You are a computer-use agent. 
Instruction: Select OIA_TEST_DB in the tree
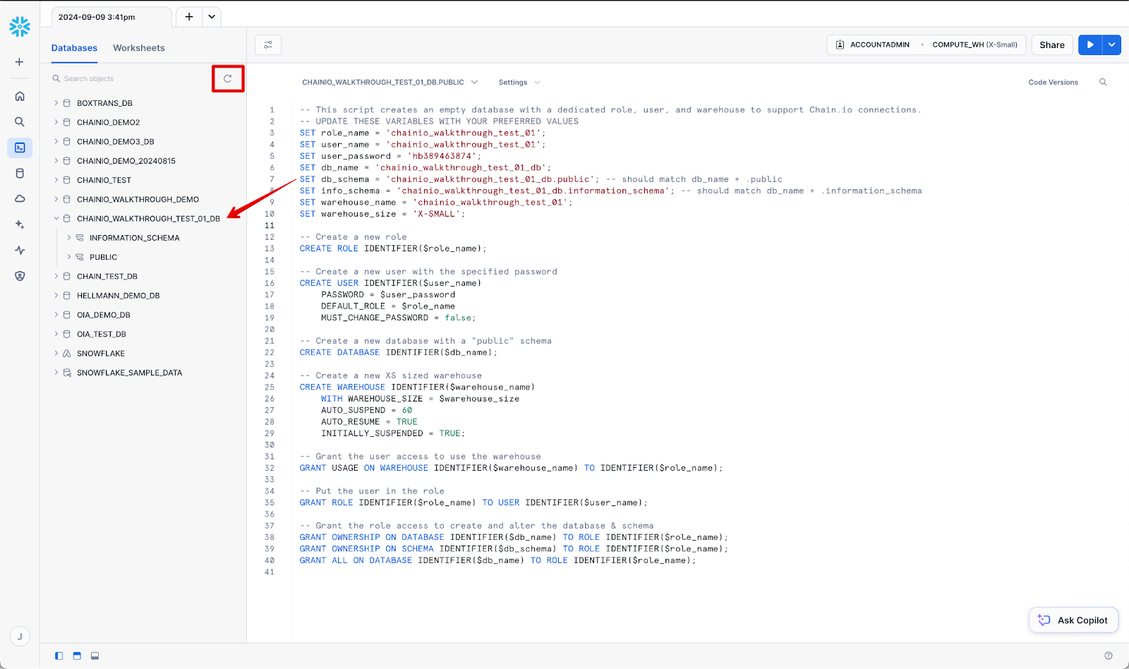pyautogui.click(x=102, y=334)
